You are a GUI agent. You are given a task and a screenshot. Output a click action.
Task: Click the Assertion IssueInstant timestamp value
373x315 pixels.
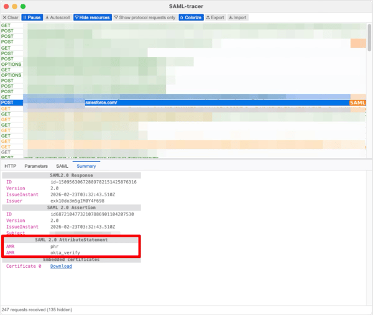[x=83, y=227]
